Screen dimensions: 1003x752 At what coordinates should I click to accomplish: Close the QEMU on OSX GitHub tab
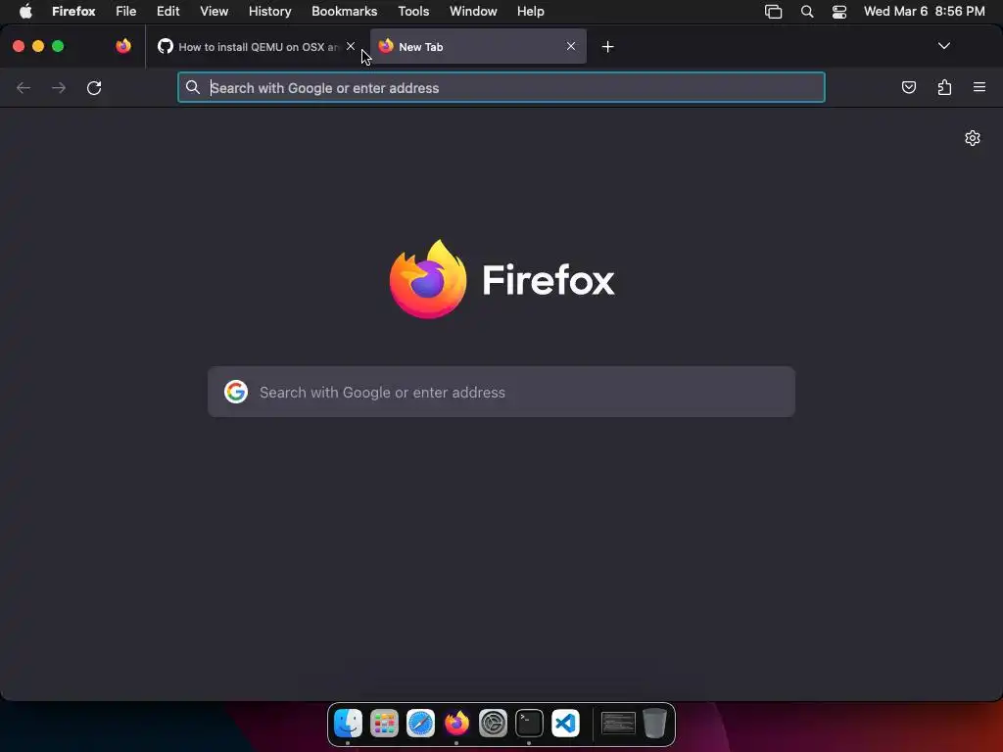point(351,46)
